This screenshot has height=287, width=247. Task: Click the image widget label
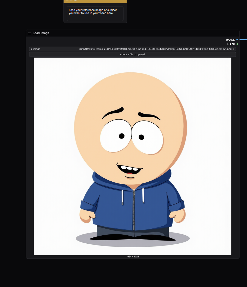[x=37, y=49]
